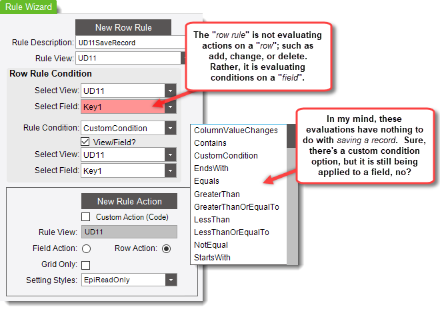The width and height of the screenshot is (440, 311).
Task: Select the Rule Wizard tab
Action: [29, 7]
